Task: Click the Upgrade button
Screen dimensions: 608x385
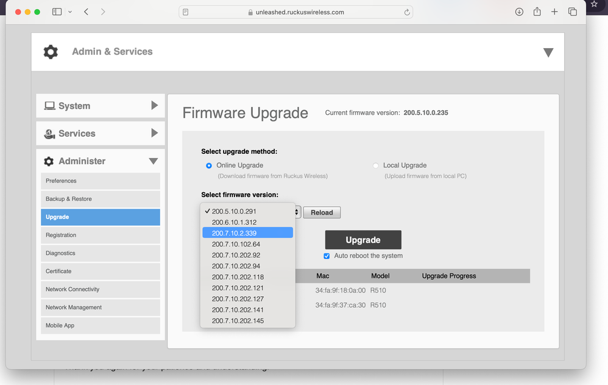Action: pyautogui.click(x=363, y=240)
